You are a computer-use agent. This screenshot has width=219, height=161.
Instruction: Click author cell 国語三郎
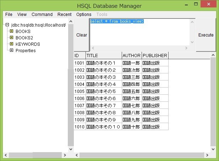pos(132,77)
